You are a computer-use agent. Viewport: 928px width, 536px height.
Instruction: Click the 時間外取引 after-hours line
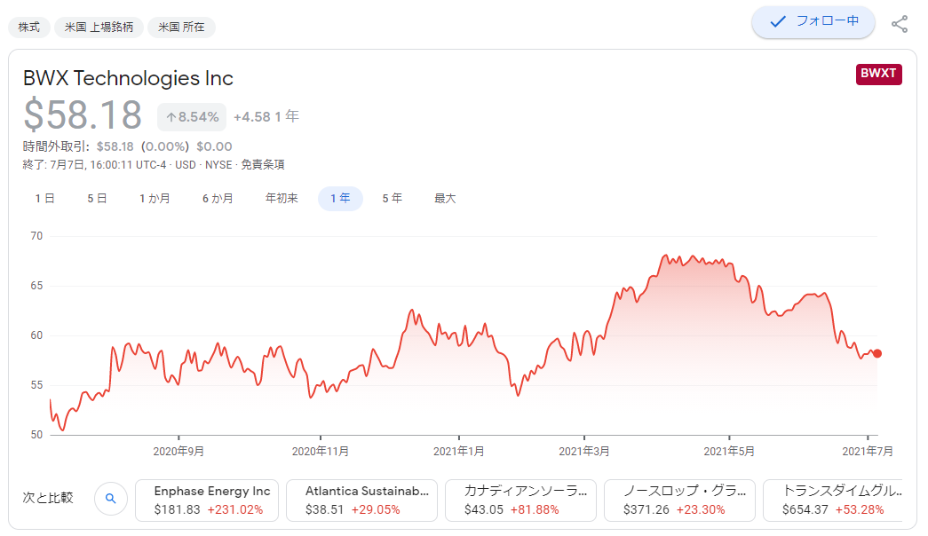[x=127, y=146]
